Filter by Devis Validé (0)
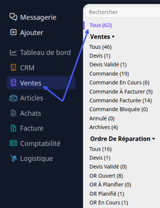 pyautogui.click(x=108, y=167)
